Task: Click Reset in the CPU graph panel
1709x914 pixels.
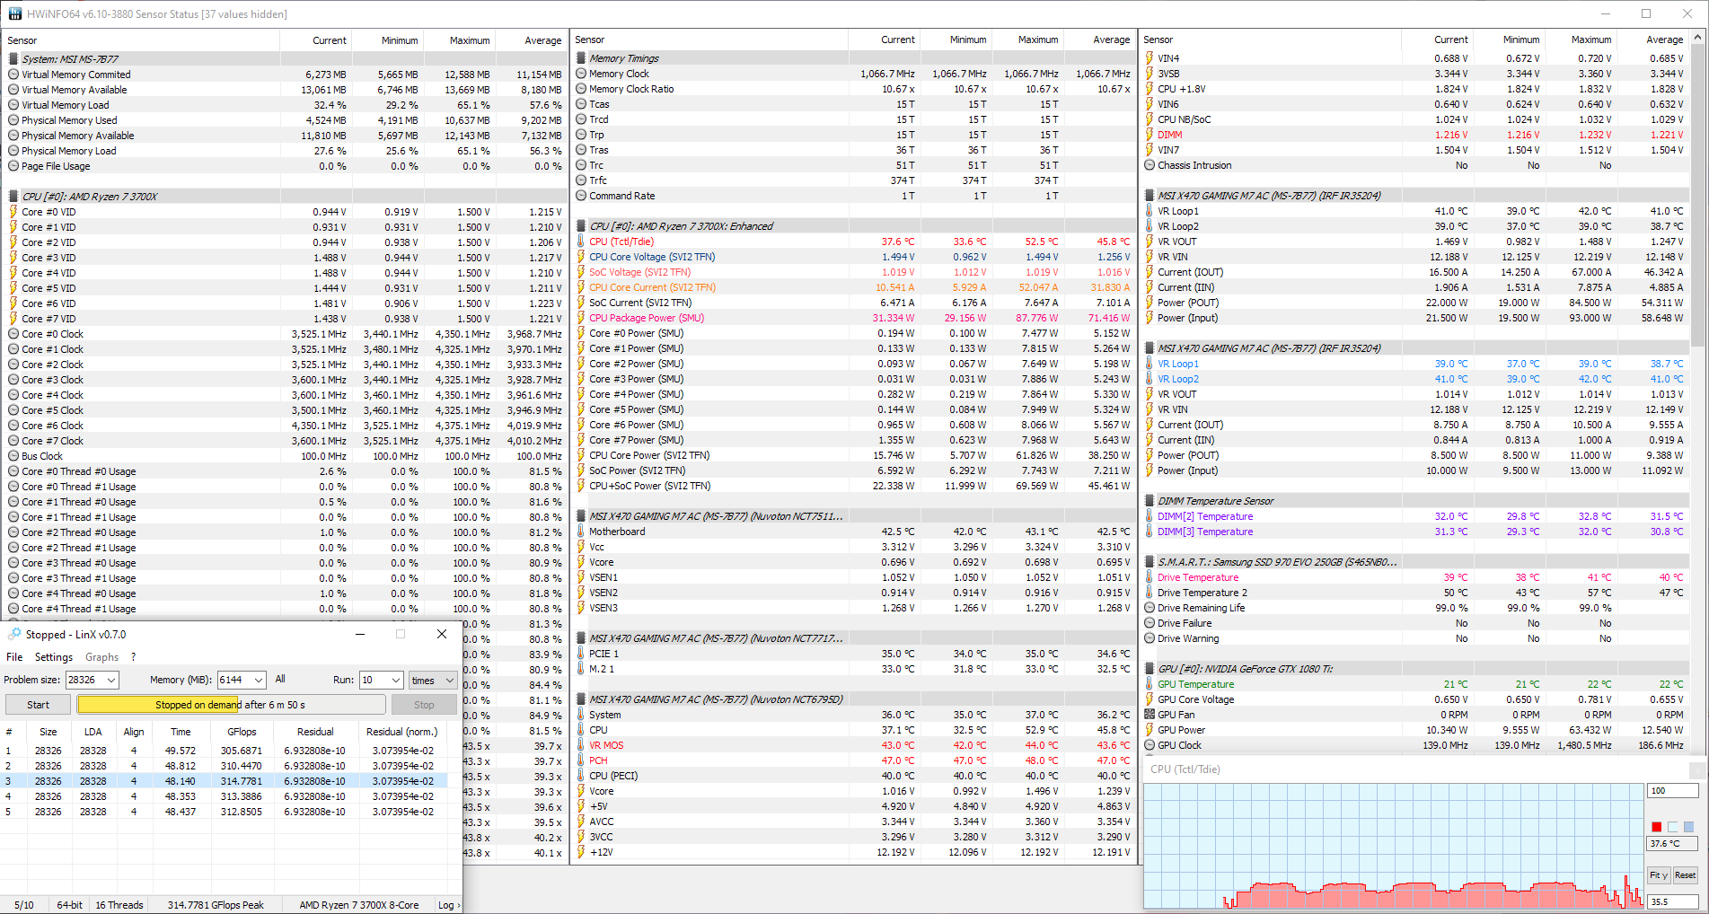Action: [x=1686, y=875]
